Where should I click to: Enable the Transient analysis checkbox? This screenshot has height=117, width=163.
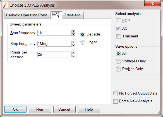(118, 36)
